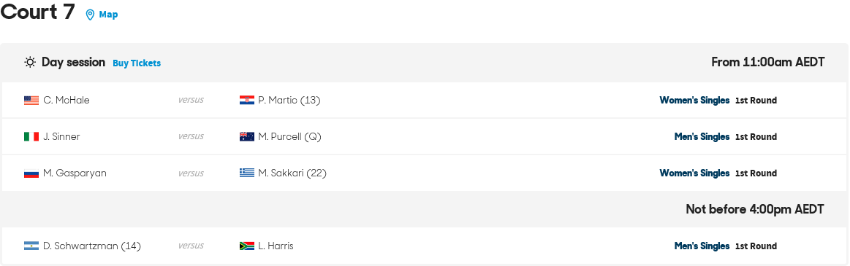Click Men's Singles in Sinner match row

[x=702, y=137]
